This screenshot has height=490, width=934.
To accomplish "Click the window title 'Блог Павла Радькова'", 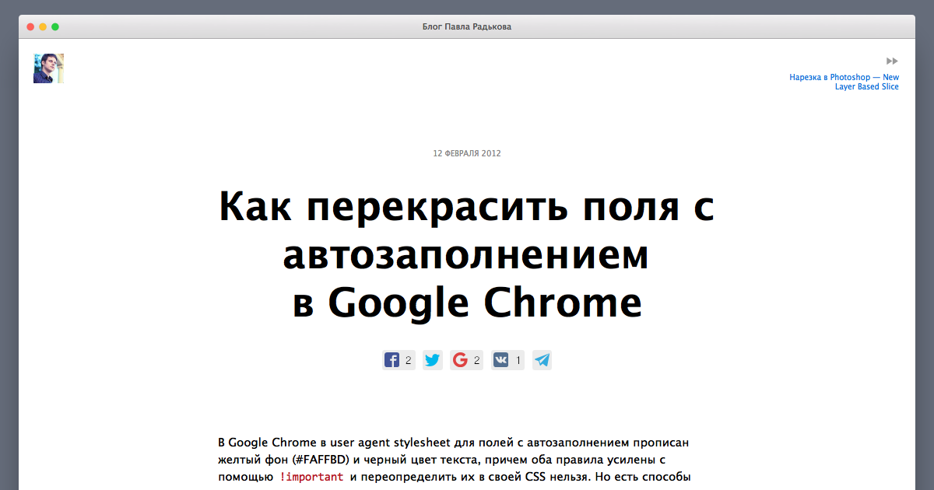I will pyautogui.click(x=467, y=26).
